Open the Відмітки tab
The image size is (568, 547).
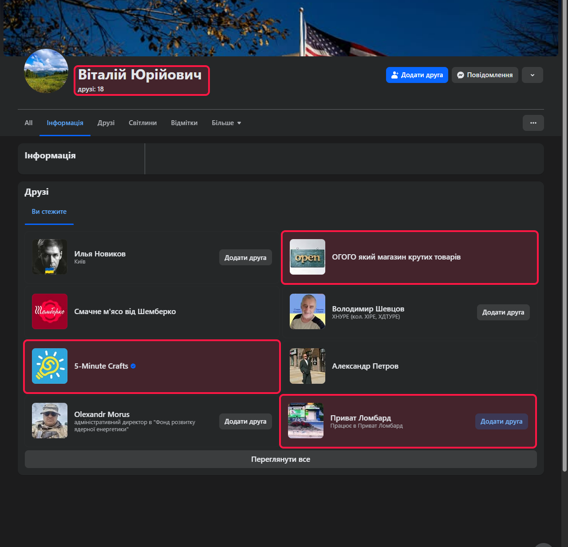click(x=184, y=123)
